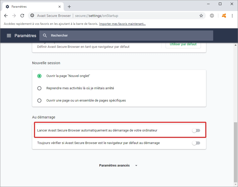This screenshot has height=187, width=238.
Task: Click the site info icon in the address bar
Action: tap(32, 16)
